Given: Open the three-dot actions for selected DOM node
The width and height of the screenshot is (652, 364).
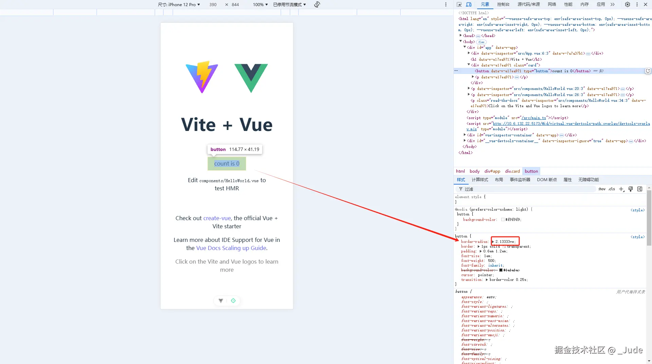Looking at the screenshot, I should 456,71.
